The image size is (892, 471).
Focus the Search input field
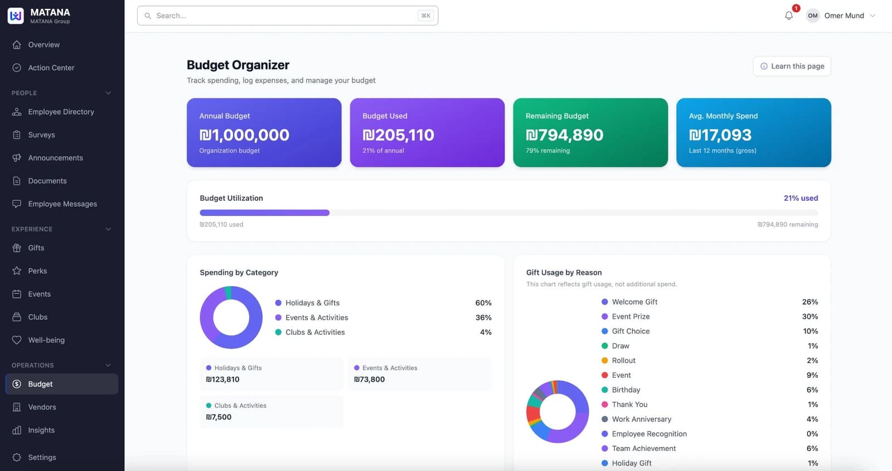(288, 16)
